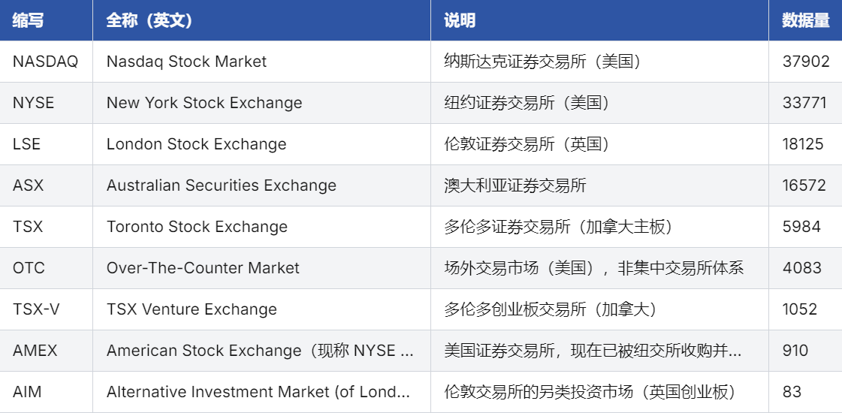Click the truncated American Stock Exchange cell

tap(260, 351)
